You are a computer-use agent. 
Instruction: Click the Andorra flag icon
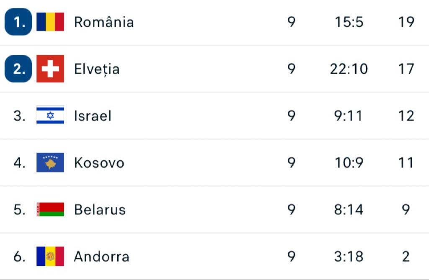pyautogui.click(x=50, y=256)
